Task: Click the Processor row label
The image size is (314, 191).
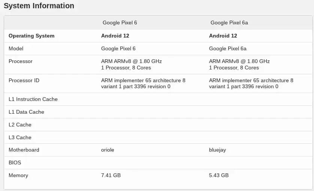Action: click(x=21, y=62)
